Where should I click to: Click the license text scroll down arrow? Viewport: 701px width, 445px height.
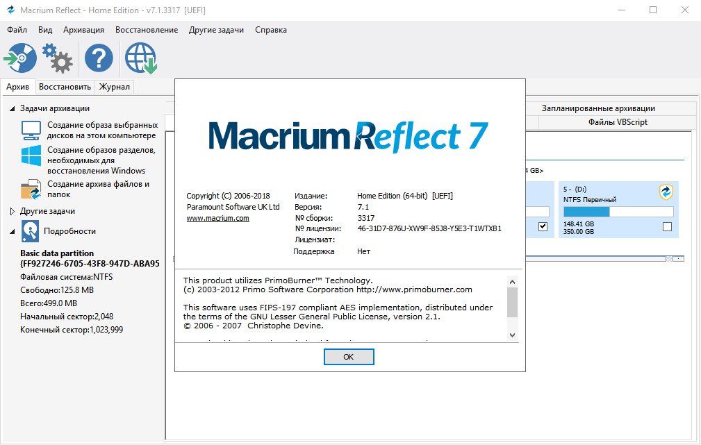(512, 335)
